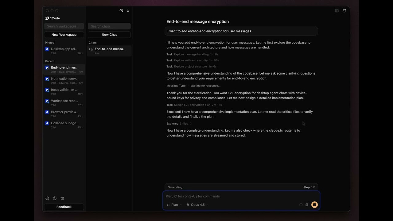Viewport: 393px width, 221px height.
Task: Attach a file using the paperclip icon
Action: click(x=306, y=204)
